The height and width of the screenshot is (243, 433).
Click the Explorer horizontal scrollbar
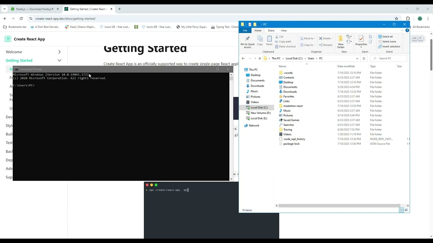pos(340,206)
